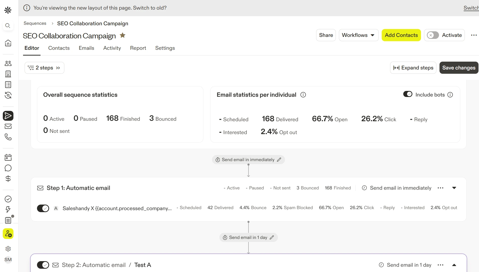Click the 26.2% Click statistic in the Email statistics card

tap(378, 119)
